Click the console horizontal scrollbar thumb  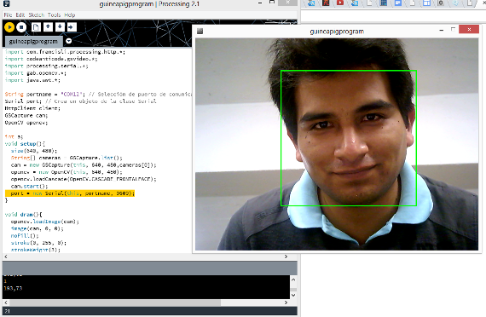[x=115, y=303]
